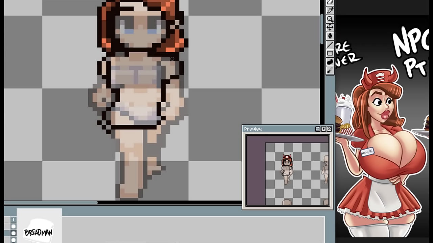Click the canvas horizontal scrollbar
This screenshot has width=433, height=243.
[x=51, y=202]
